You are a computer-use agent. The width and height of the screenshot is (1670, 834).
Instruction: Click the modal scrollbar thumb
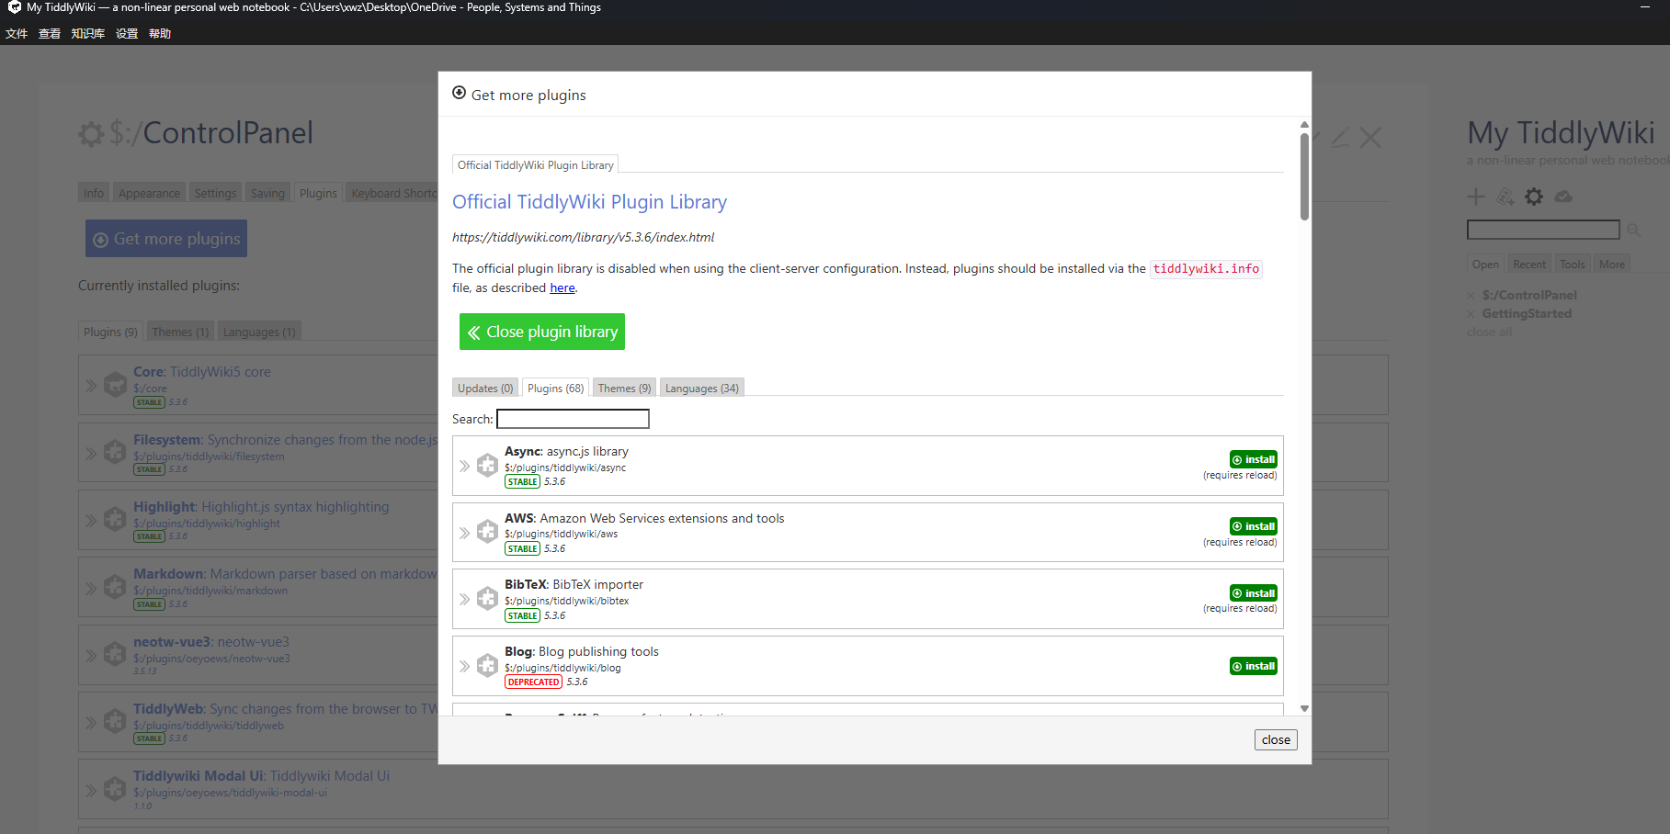1304,176
